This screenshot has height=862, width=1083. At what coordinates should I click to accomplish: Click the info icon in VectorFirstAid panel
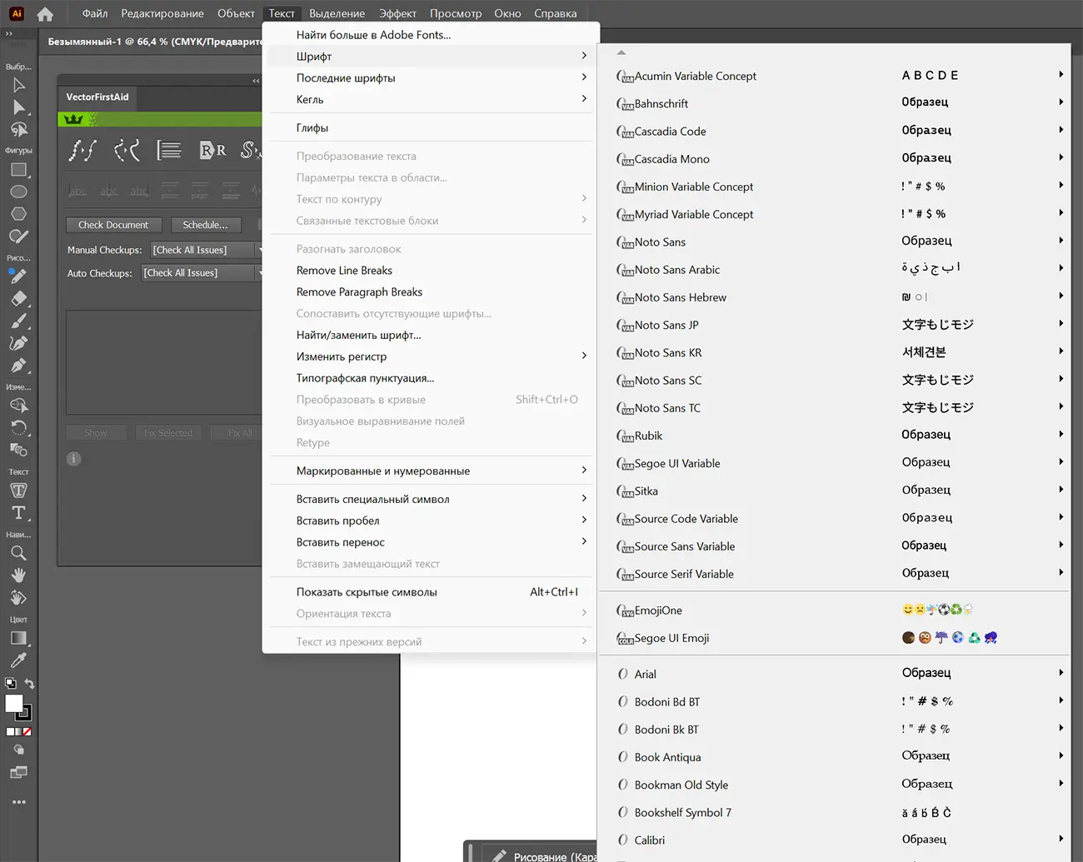click(73, 459)
